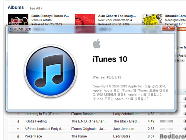
Task: Click iTunes Originals - Ja... album cell
Action: pos(89,129)
